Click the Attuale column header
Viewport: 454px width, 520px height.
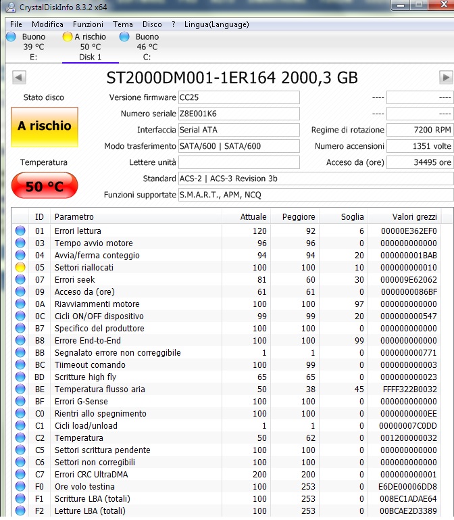click(246, 217)
